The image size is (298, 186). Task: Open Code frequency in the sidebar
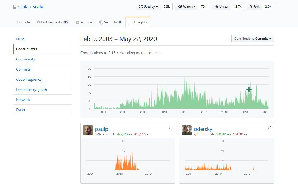pos(43,79)
